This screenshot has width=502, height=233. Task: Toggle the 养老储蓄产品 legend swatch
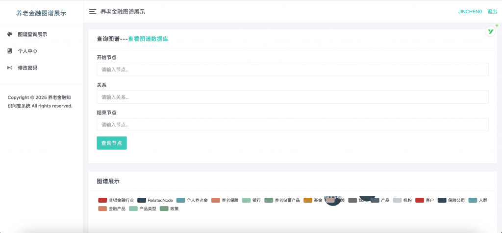(x=269, y=200)
